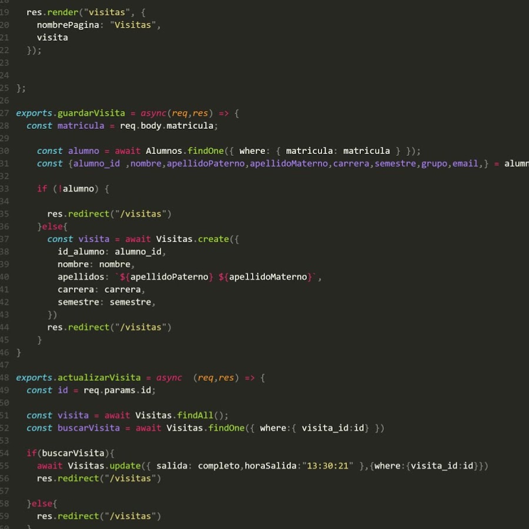Click apellidoPaterno in the destructuring on line 31
Viewport: 529px width, 529px height.
click(206, 163)
